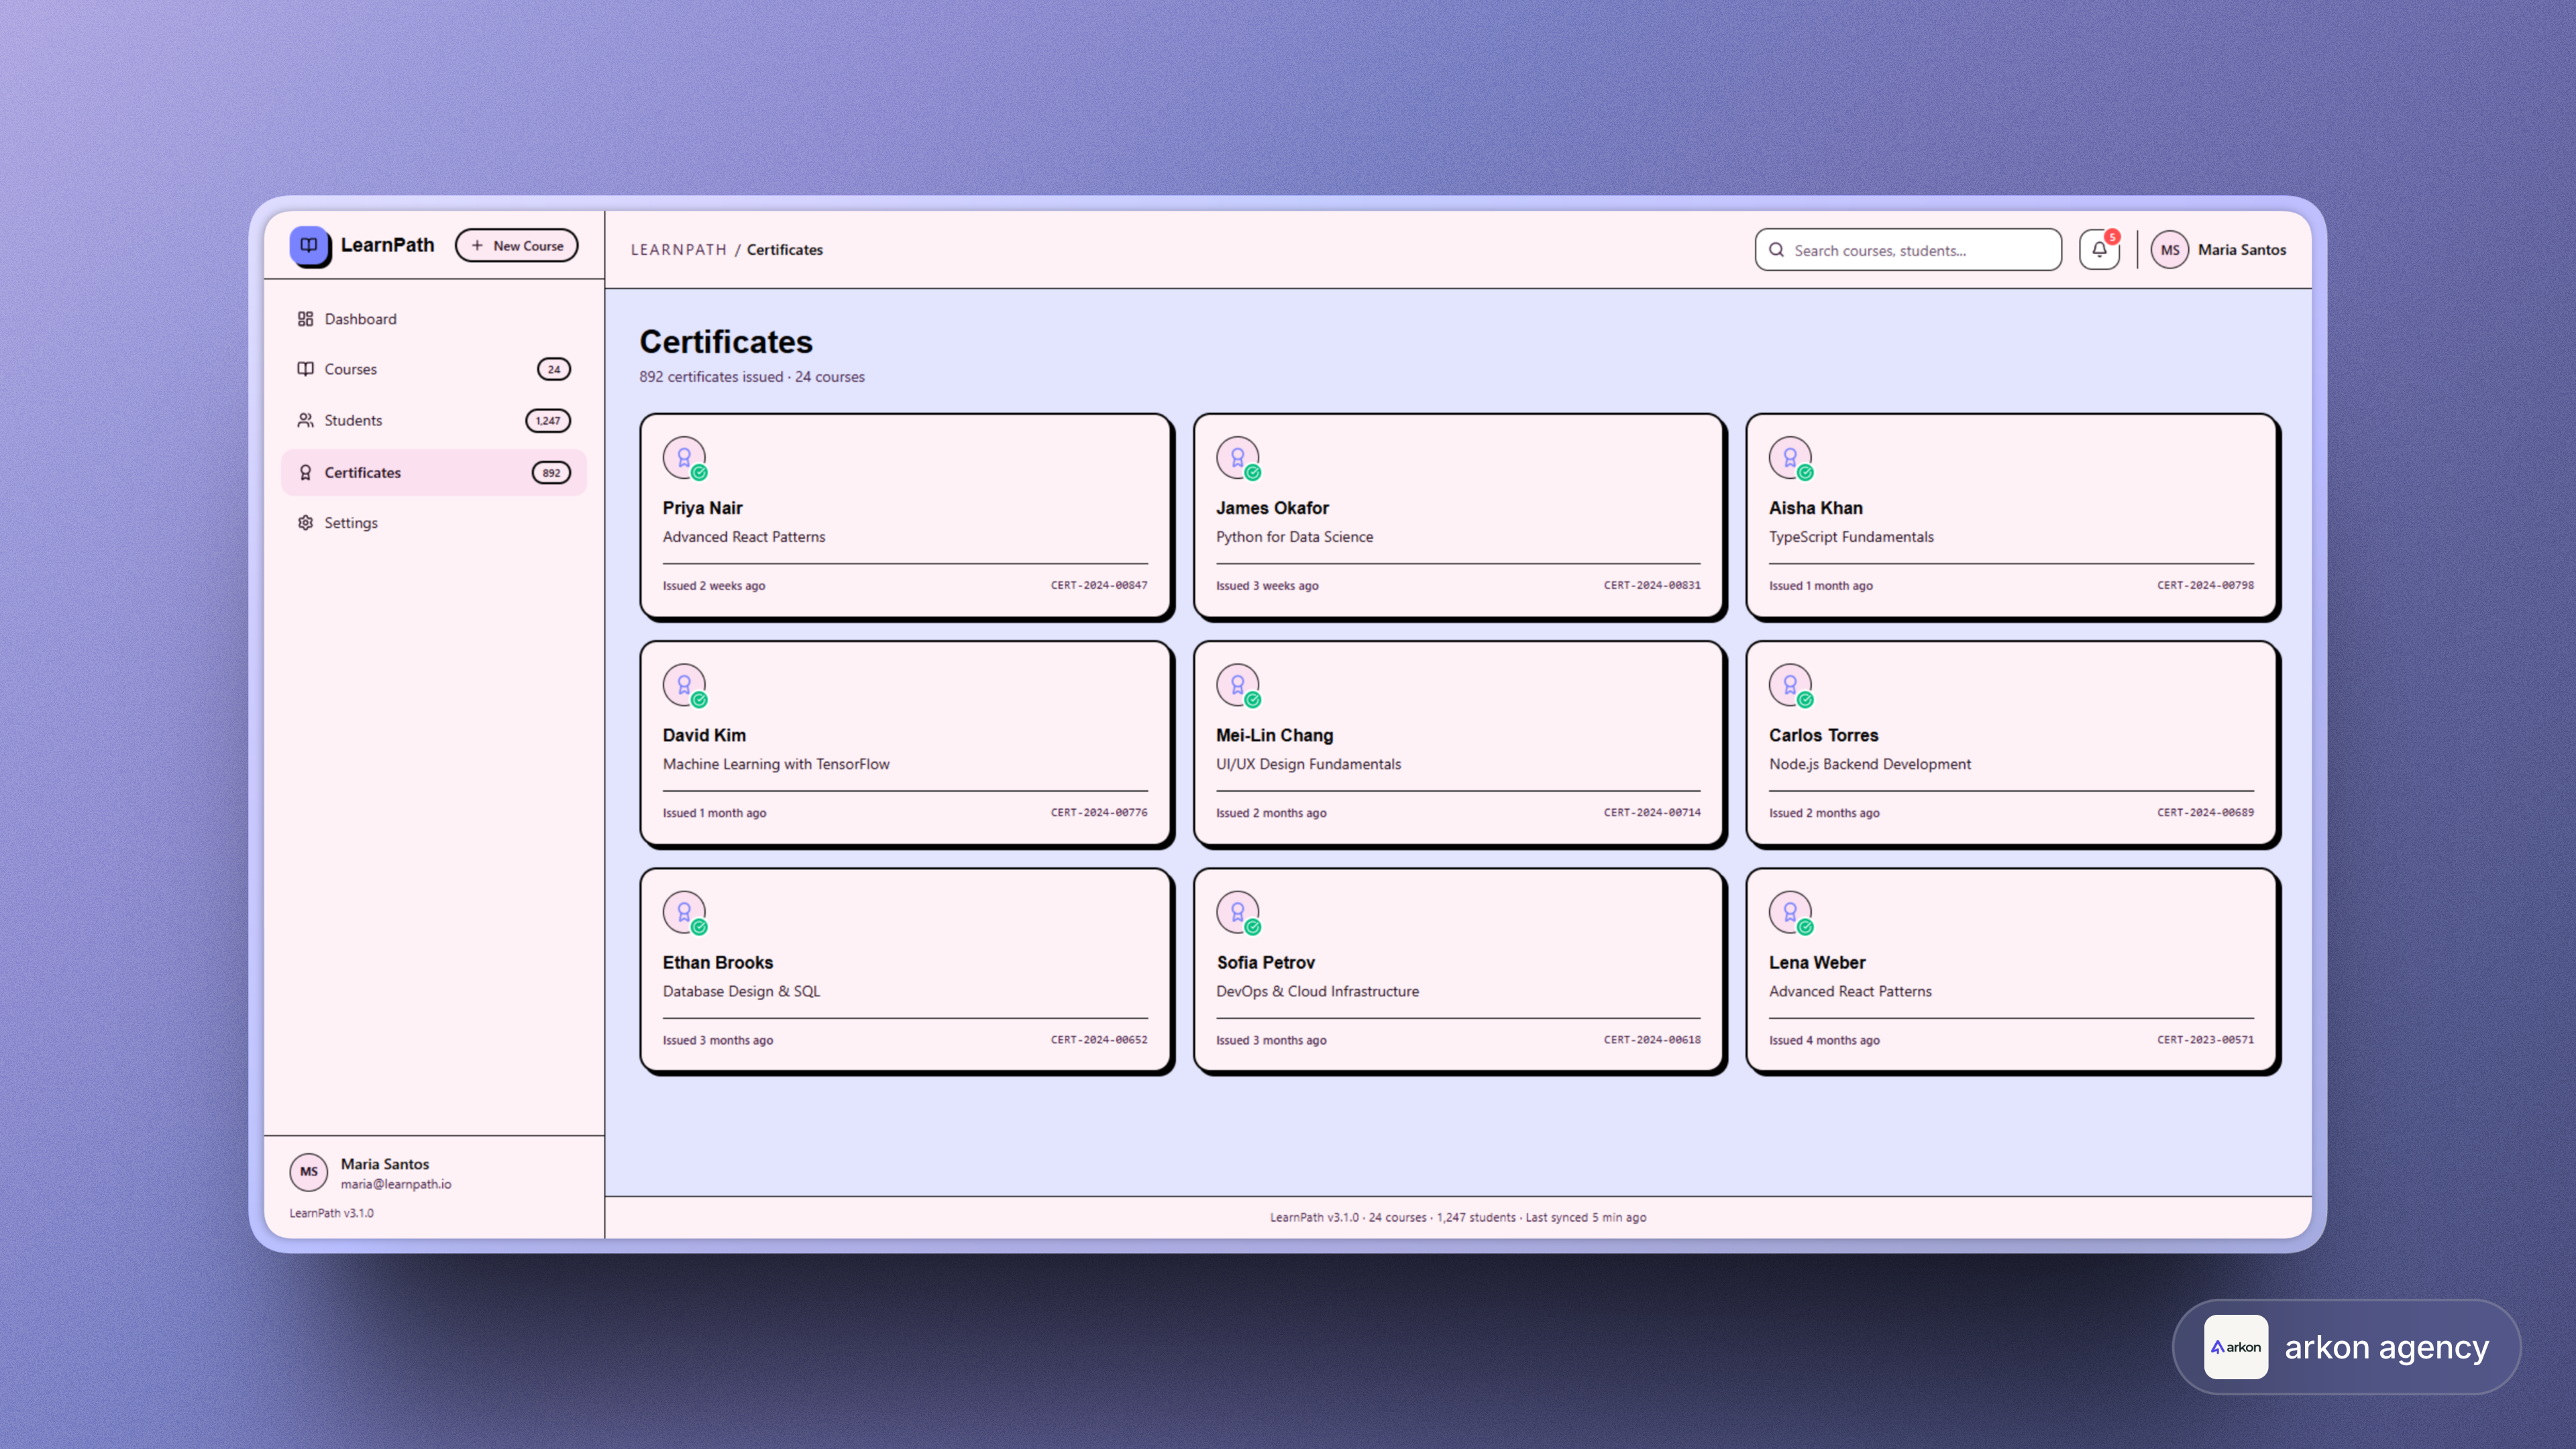Click the 892 badge beside Certificates
This screenshot has width=2576, height=1449.
551,473
